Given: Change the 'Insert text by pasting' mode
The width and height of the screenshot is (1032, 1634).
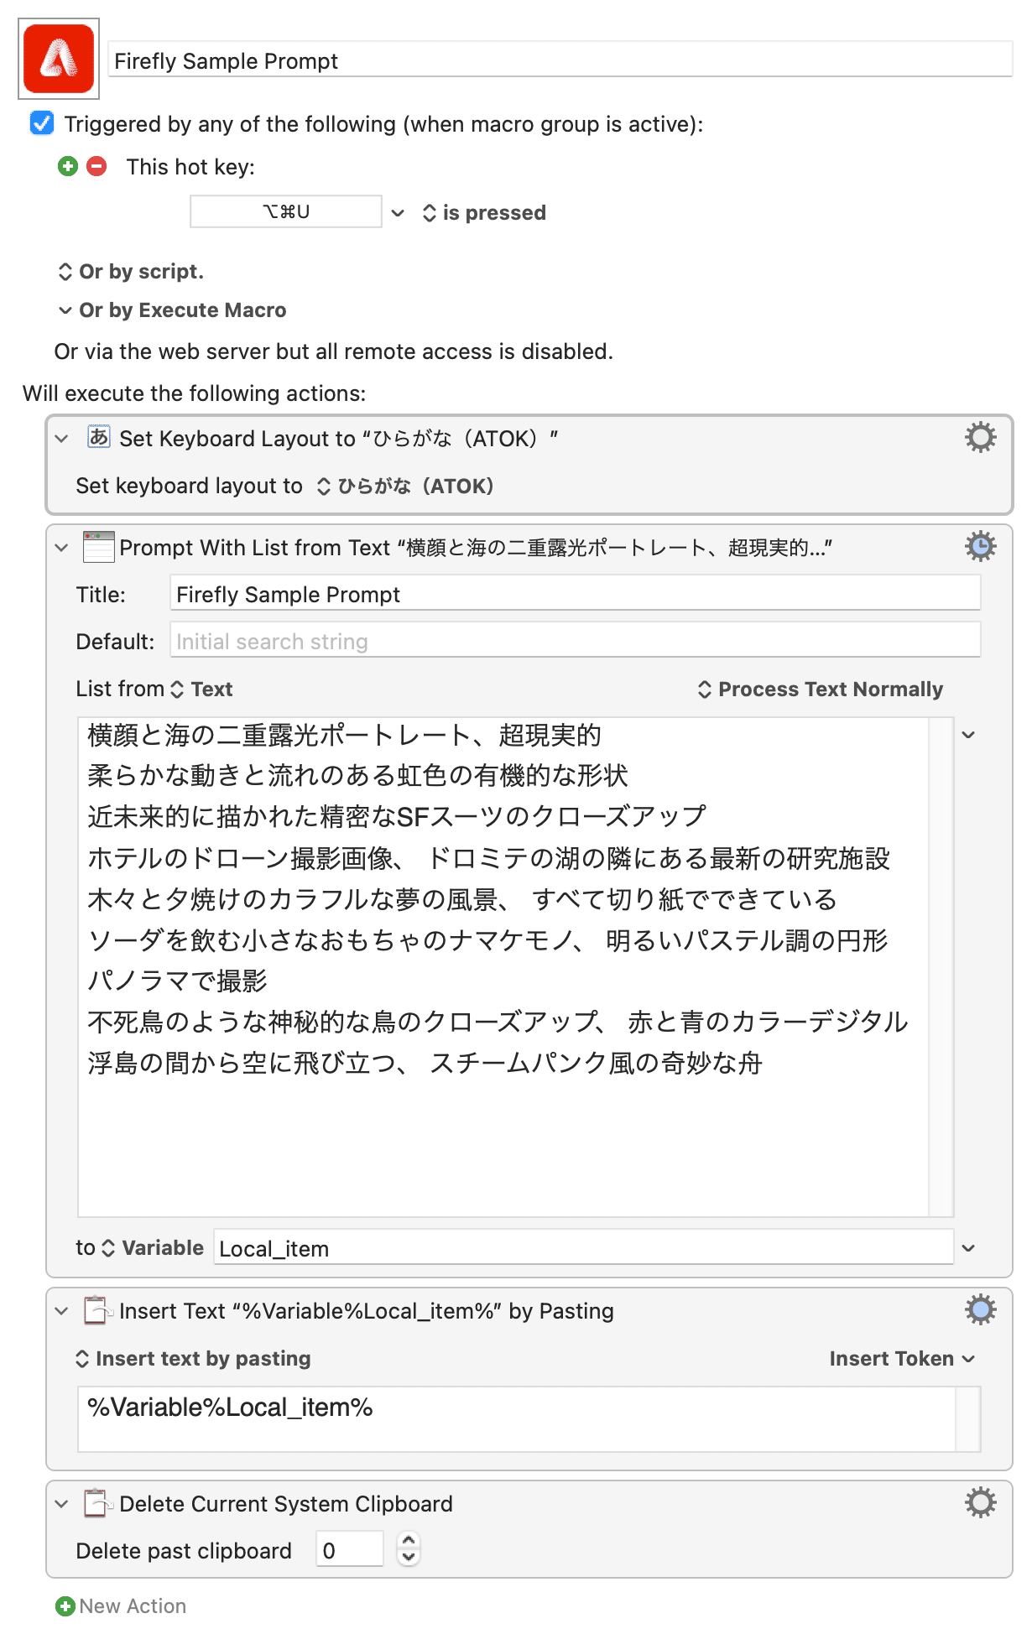Looking at the screenshot, I should coord(193,1358).
